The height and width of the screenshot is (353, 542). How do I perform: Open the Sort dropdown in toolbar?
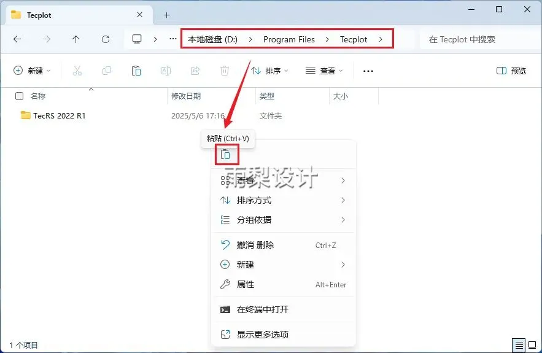click(269, 71)
